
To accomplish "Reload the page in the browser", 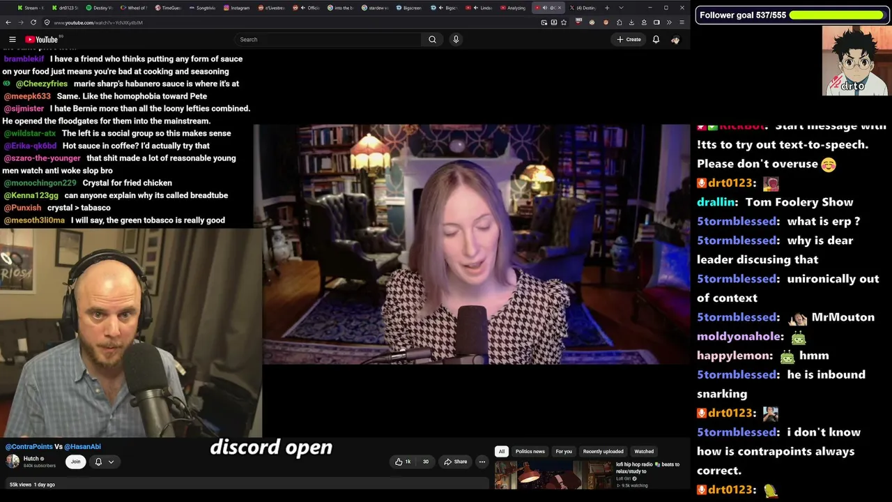I will pos(33,22).
